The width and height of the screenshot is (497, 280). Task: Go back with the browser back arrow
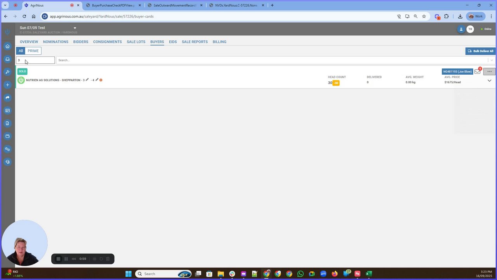click(x=5, y=16)
